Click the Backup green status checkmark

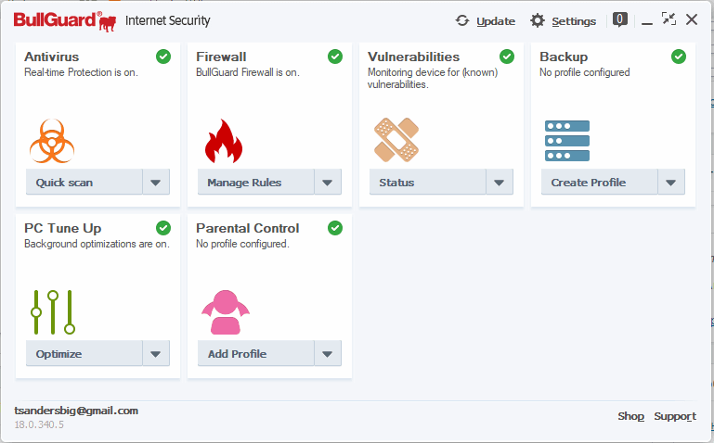[679, 57]
